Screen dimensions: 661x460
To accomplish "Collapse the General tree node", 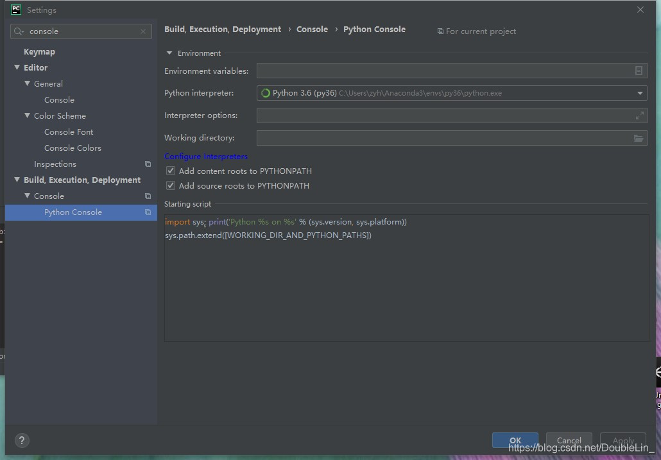I will coord(28,83).
